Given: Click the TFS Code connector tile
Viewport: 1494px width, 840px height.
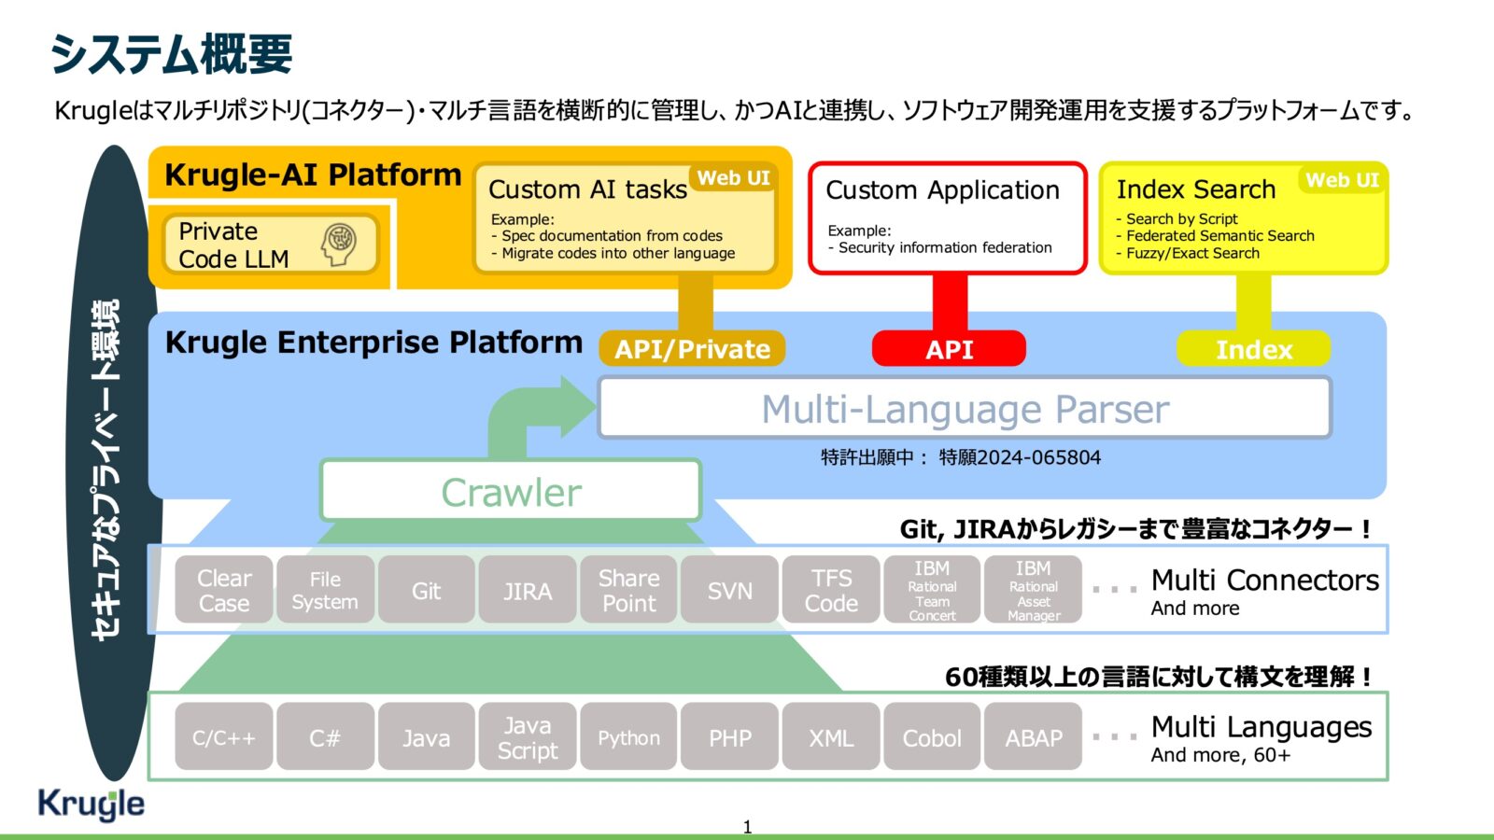Looking at the screenshot, I should point(831,590).
